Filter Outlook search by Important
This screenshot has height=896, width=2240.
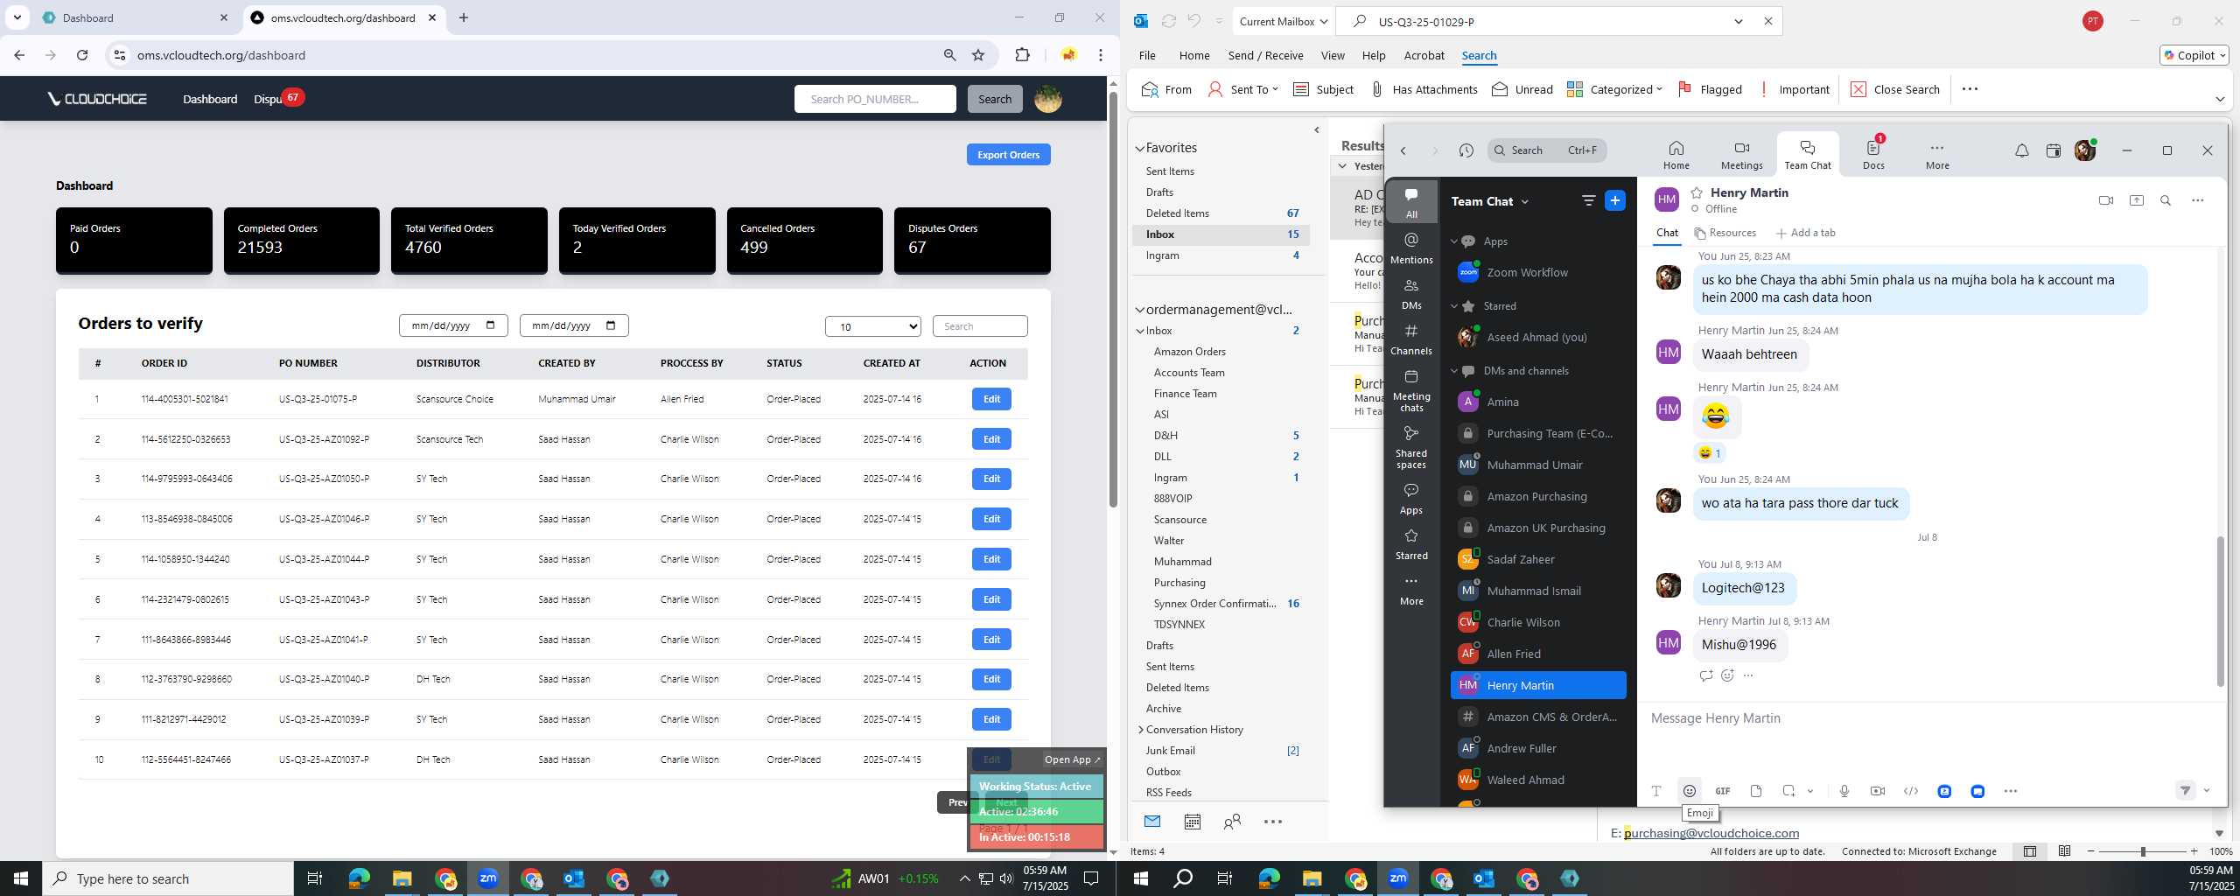point(1795,89)
